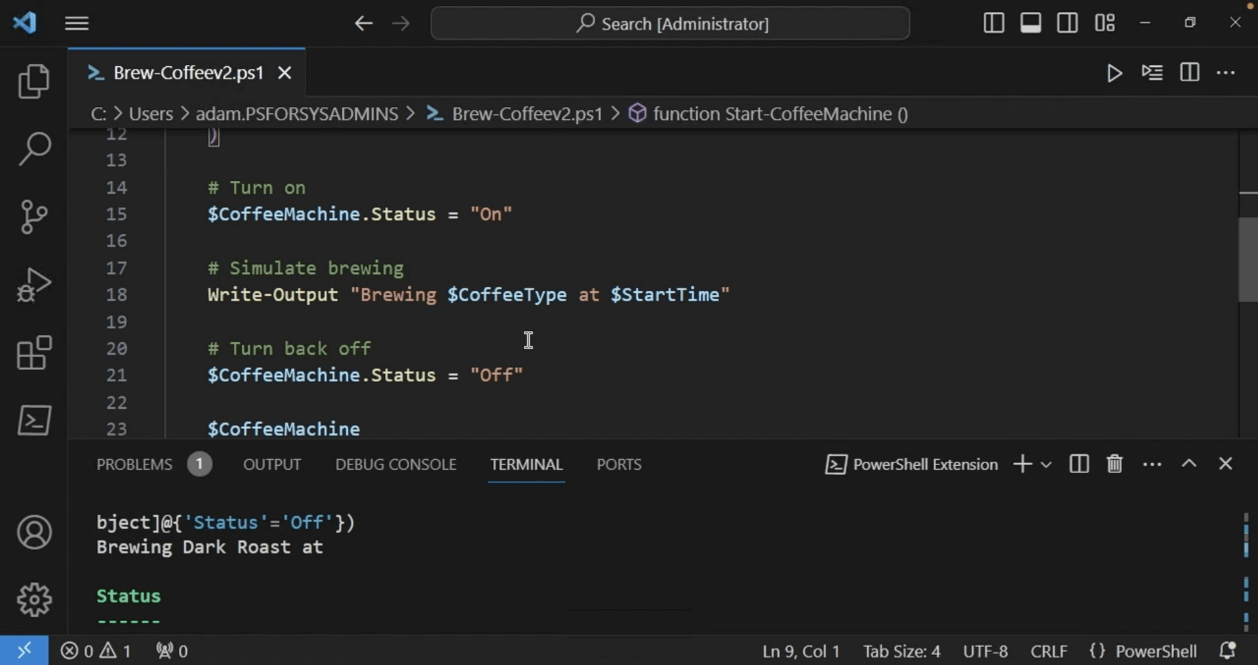Open the Run and Debug view
This screenshot has width=1258, height=665.
click(x=34, y=284)
